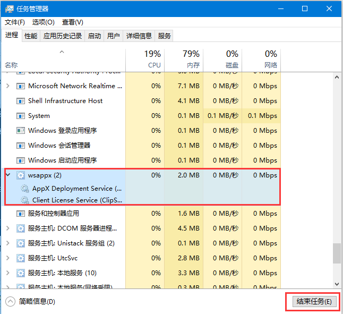Image resolution: width=343 pixels, height=314 pixels.
Task: Click the 简略信息 up-arrow circle icon
Action: click(10, 302)
